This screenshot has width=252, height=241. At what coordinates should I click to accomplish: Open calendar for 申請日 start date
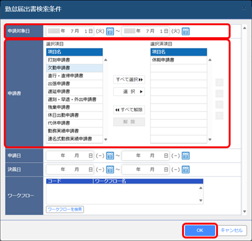pyautogui.click(x=110, y=156)
